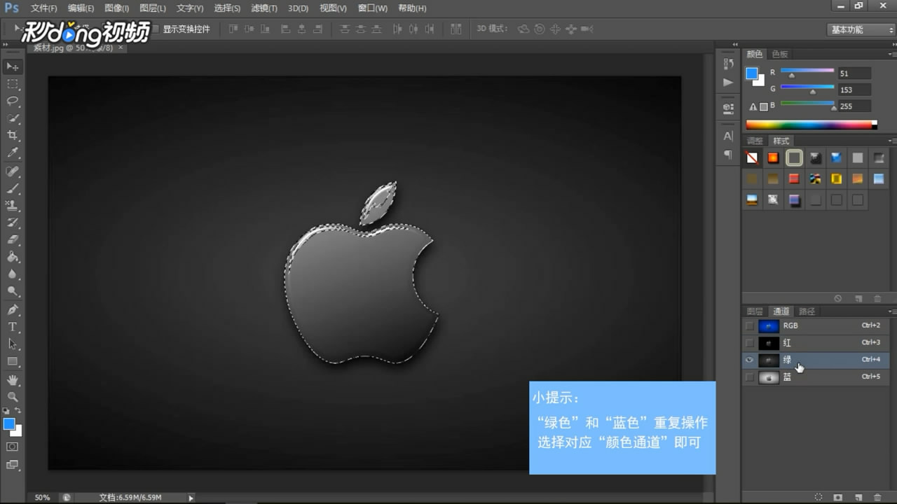Select the Horizontal Type tool
Screen dimensions: 897x504
(13, 327)
